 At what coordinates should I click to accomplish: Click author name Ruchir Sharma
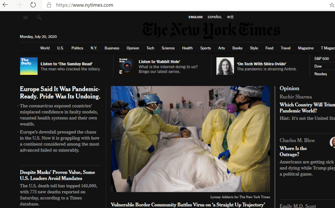[296, 97]
